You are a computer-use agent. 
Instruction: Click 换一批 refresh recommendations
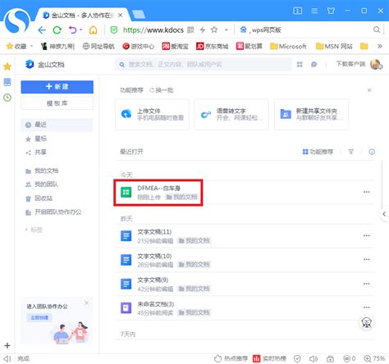click(x=162, y=90)
